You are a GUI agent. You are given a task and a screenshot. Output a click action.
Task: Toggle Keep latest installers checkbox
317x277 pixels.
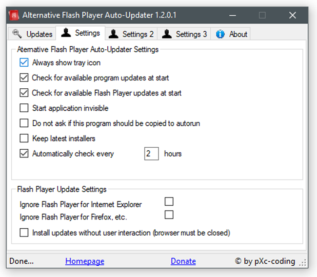click(24, 138)
